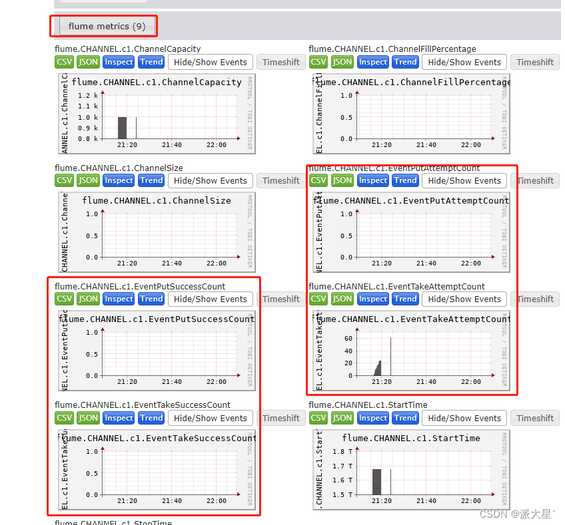Show Trend for ChannelSize
The width and height of the screenshot is (565, 525).
click(151, 180)
